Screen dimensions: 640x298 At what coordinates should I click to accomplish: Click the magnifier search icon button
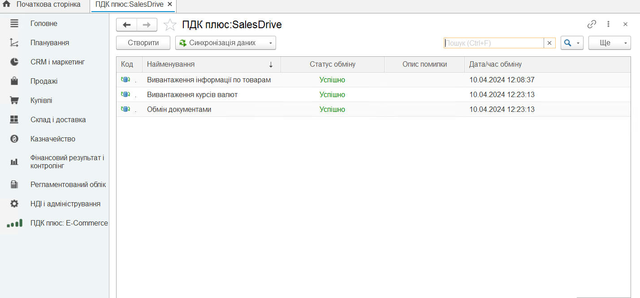567,43
